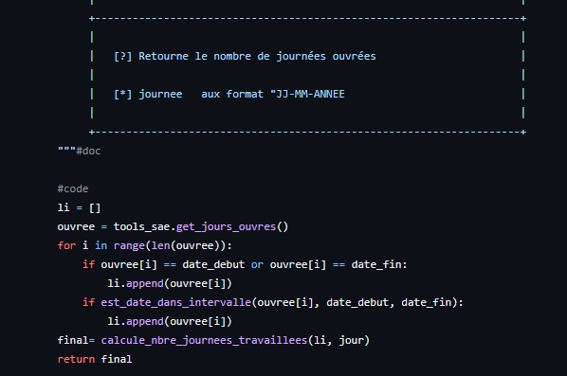Click the line 'li = []'
567x376 pixels.
click(x=79, y=207)
